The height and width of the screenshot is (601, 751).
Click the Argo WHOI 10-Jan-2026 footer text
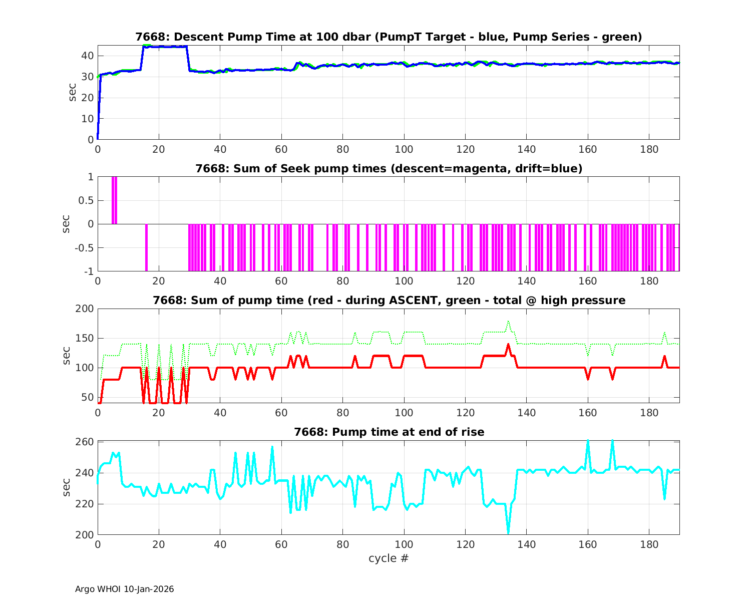124,589
